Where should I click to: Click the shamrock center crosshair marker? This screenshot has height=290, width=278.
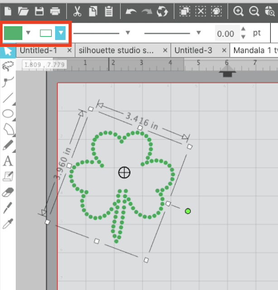[124, 172]
